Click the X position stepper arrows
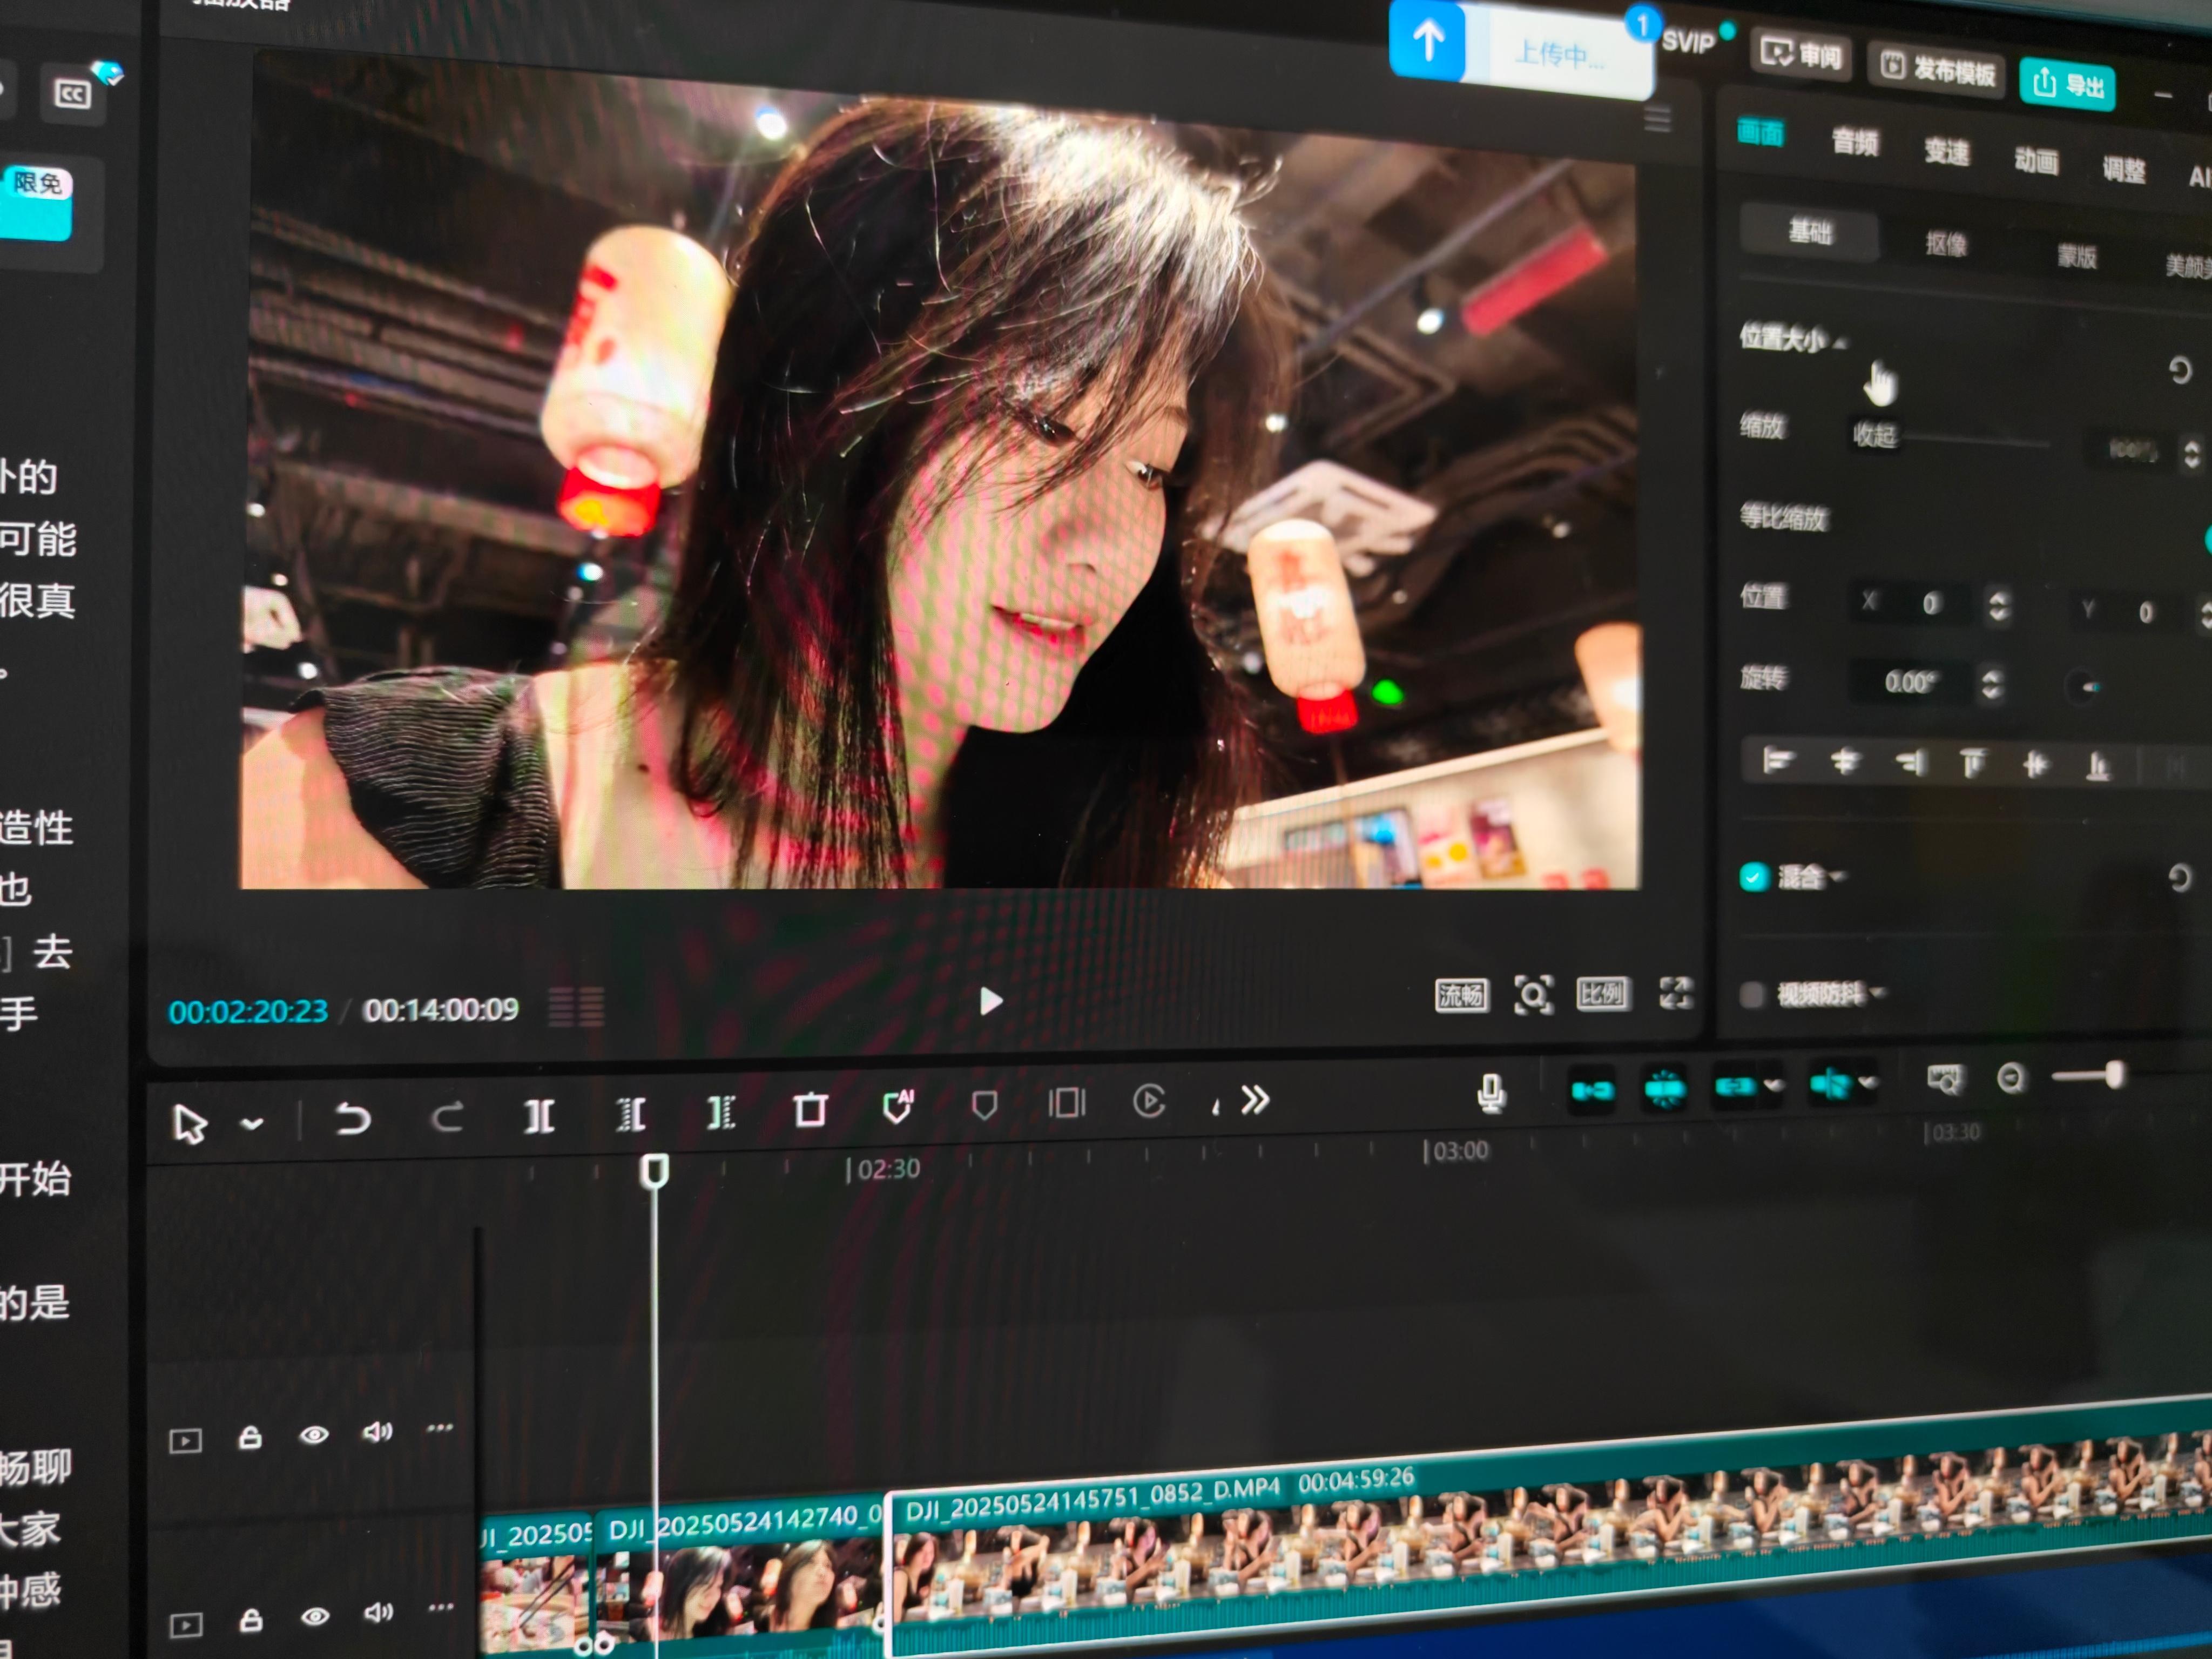 [1997, 606]
